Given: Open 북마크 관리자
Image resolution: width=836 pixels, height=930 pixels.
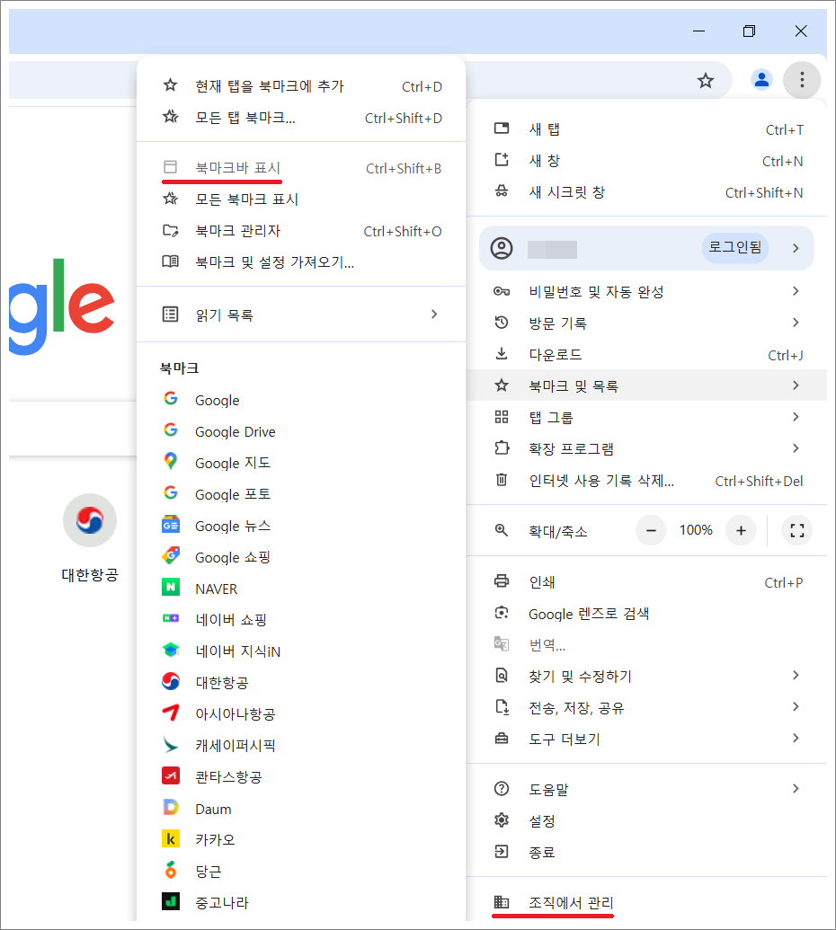Looking at the screenshot, I should coord(301,230).
